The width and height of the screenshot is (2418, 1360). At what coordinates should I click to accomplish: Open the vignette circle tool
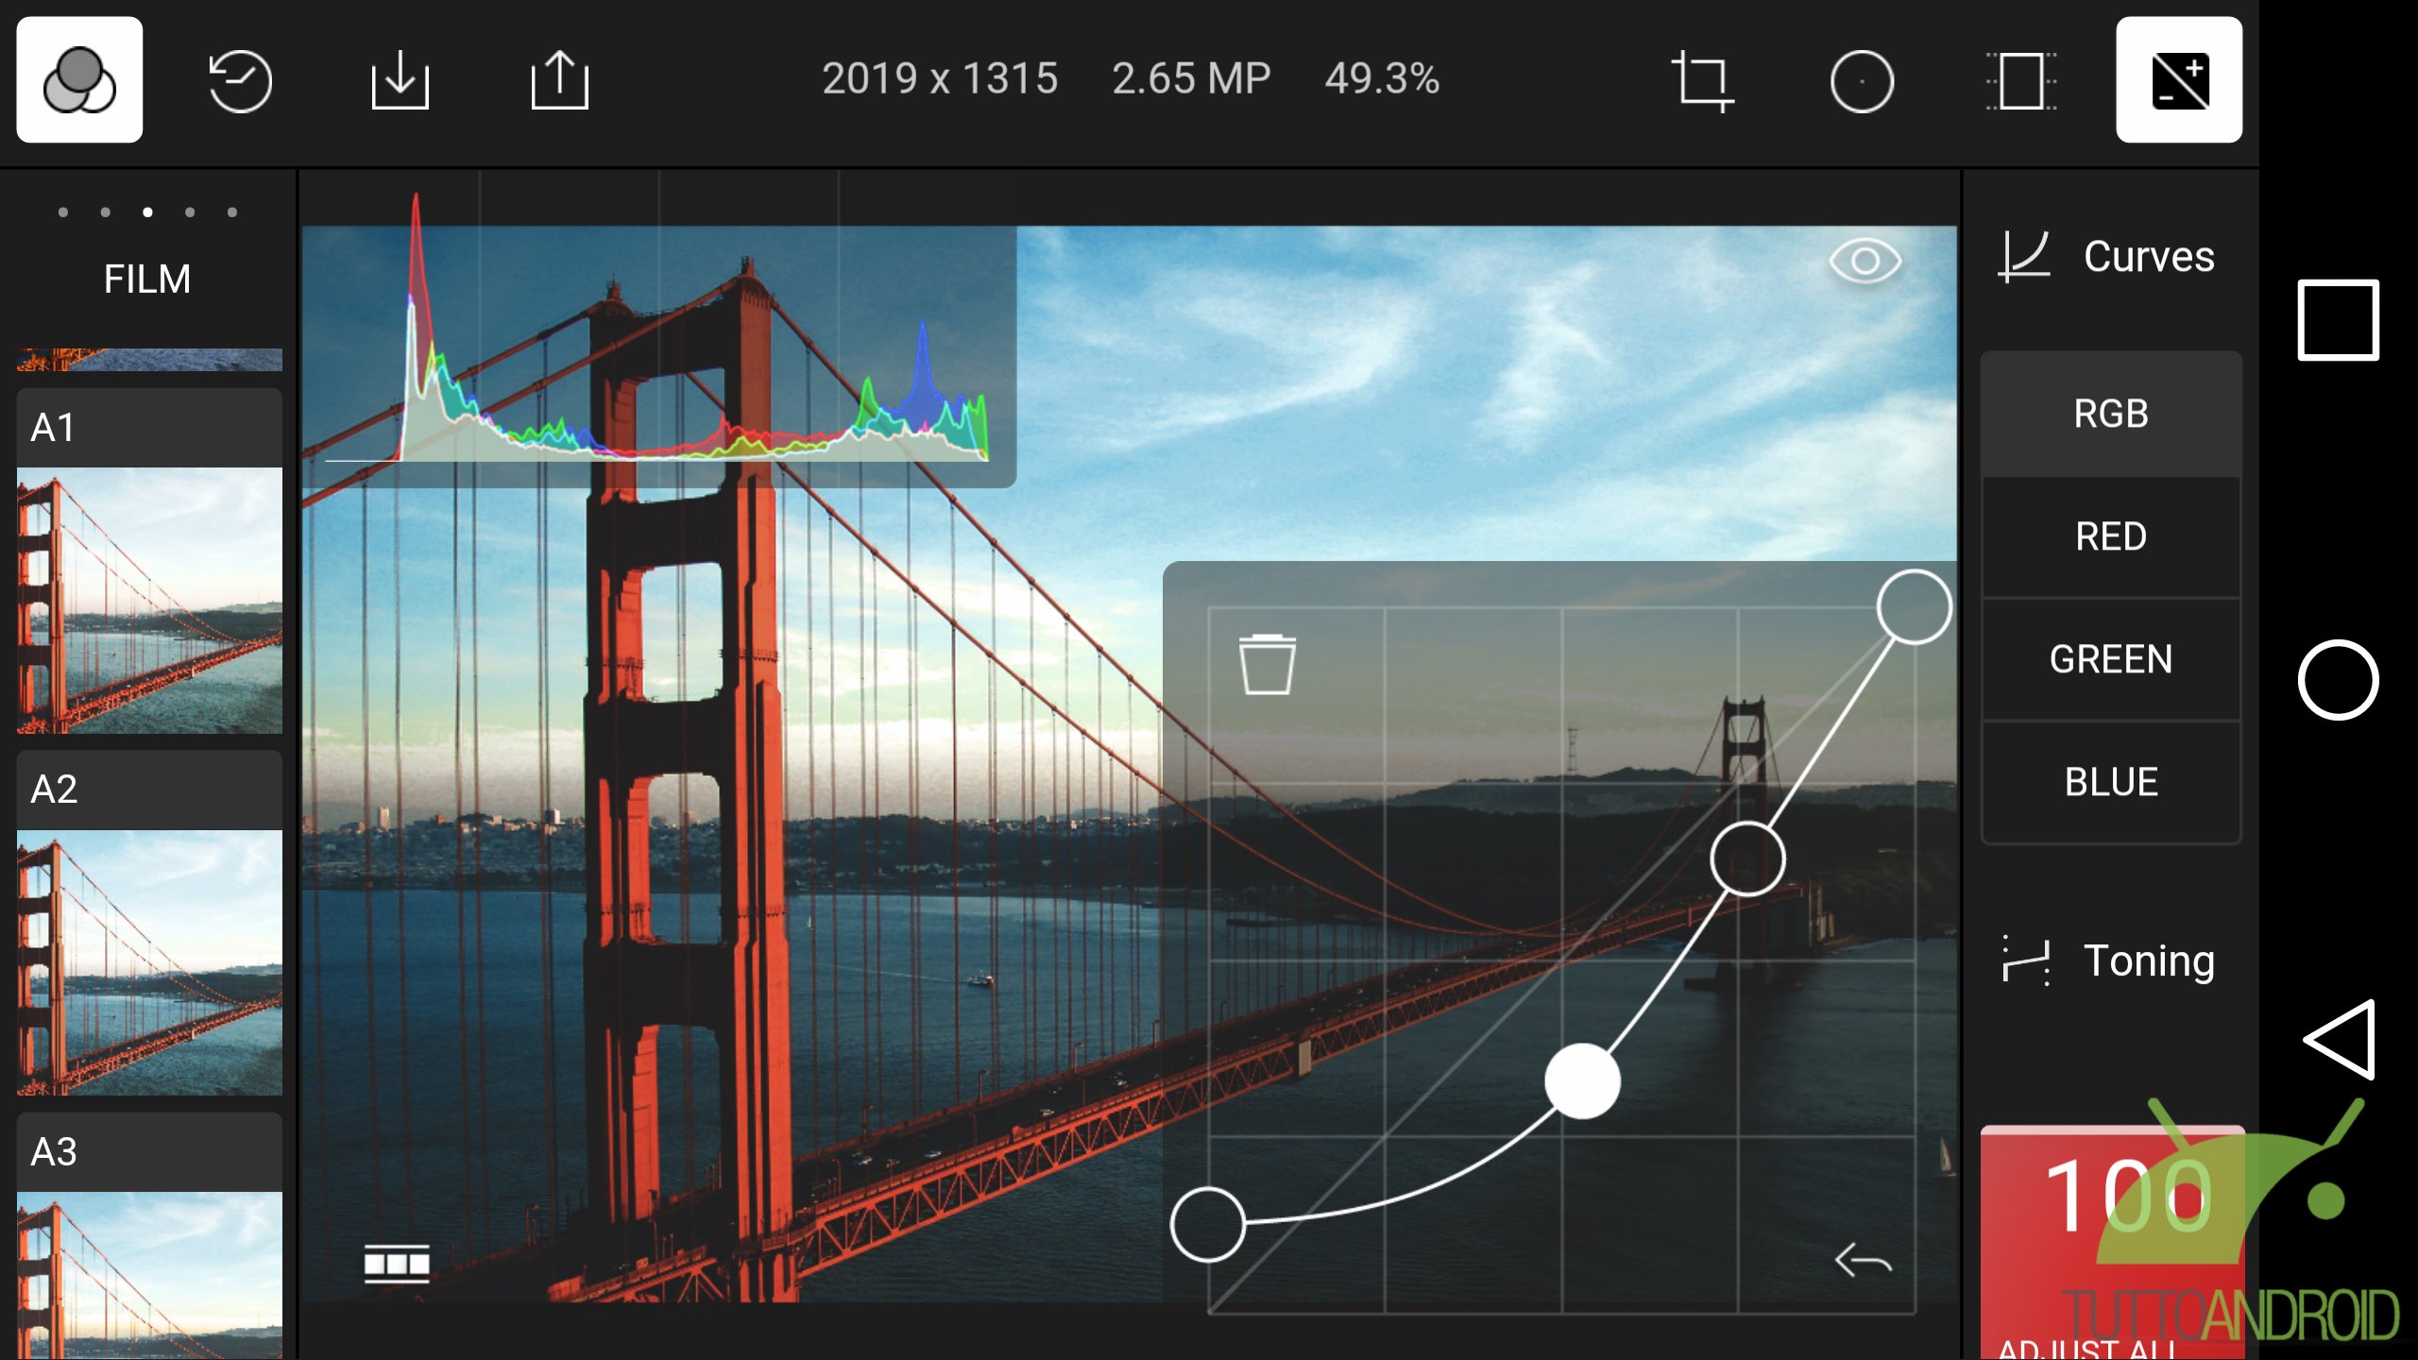[1862, 81]
